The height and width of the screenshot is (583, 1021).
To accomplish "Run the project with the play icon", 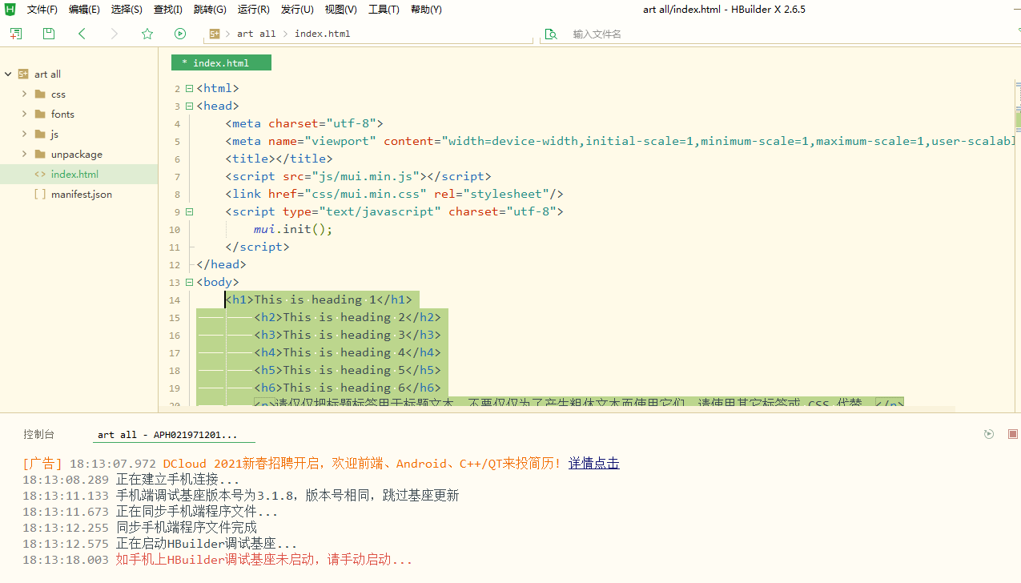I will coord(179,34).
